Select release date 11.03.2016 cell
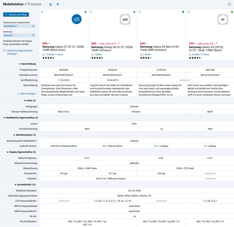 [64, 80]
